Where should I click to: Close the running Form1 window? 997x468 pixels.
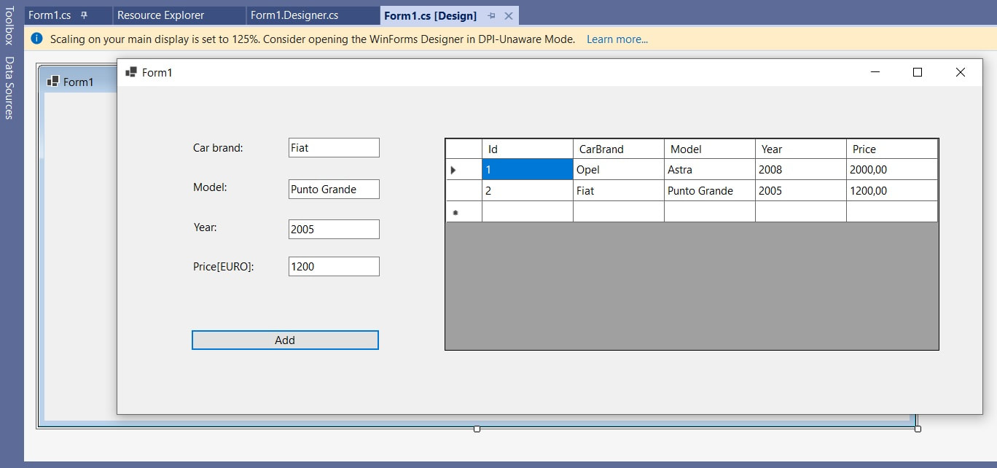(x=960, y=72)
